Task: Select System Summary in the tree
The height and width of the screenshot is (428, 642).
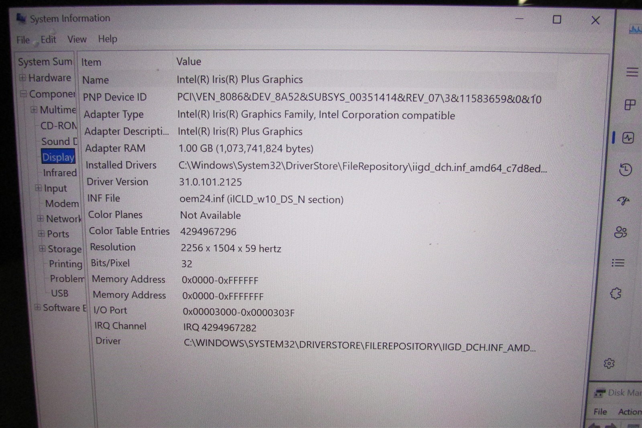Action: (x=45, y=62)
